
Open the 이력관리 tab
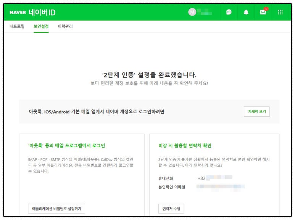pyautogui.click(x=65, y=26)
